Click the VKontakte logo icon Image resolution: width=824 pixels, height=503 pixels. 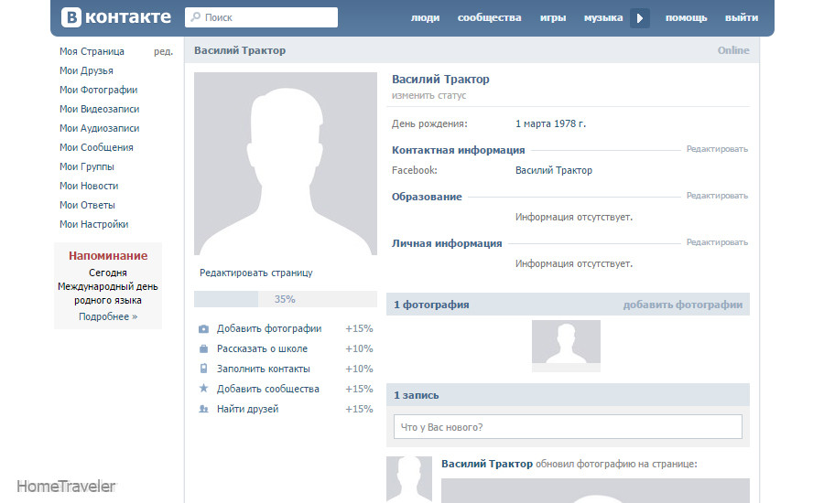coord(72,17)
